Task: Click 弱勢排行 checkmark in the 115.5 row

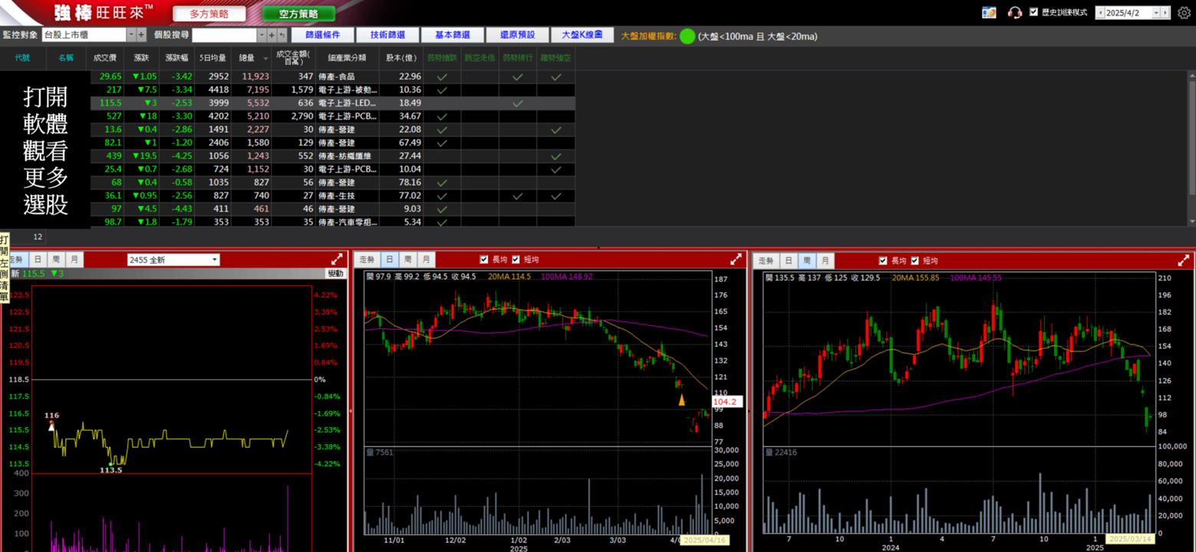Action: click(x=518, y=103)
